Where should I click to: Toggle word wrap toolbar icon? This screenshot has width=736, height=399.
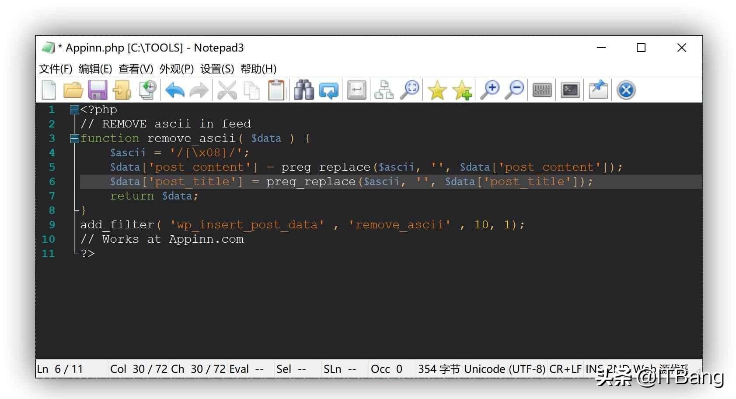click(356, 90)
